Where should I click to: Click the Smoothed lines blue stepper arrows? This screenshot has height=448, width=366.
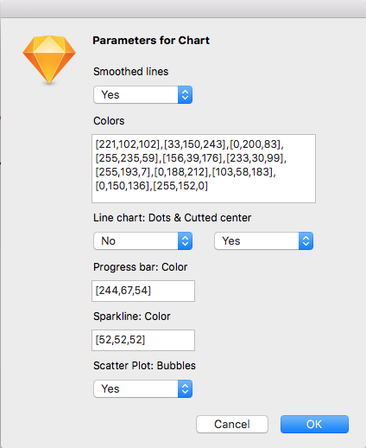click(x=185, y=94)
